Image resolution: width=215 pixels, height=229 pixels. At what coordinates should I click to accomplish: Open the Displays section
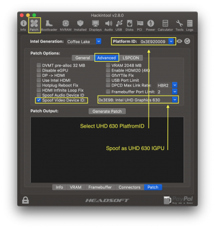(95, 25)
